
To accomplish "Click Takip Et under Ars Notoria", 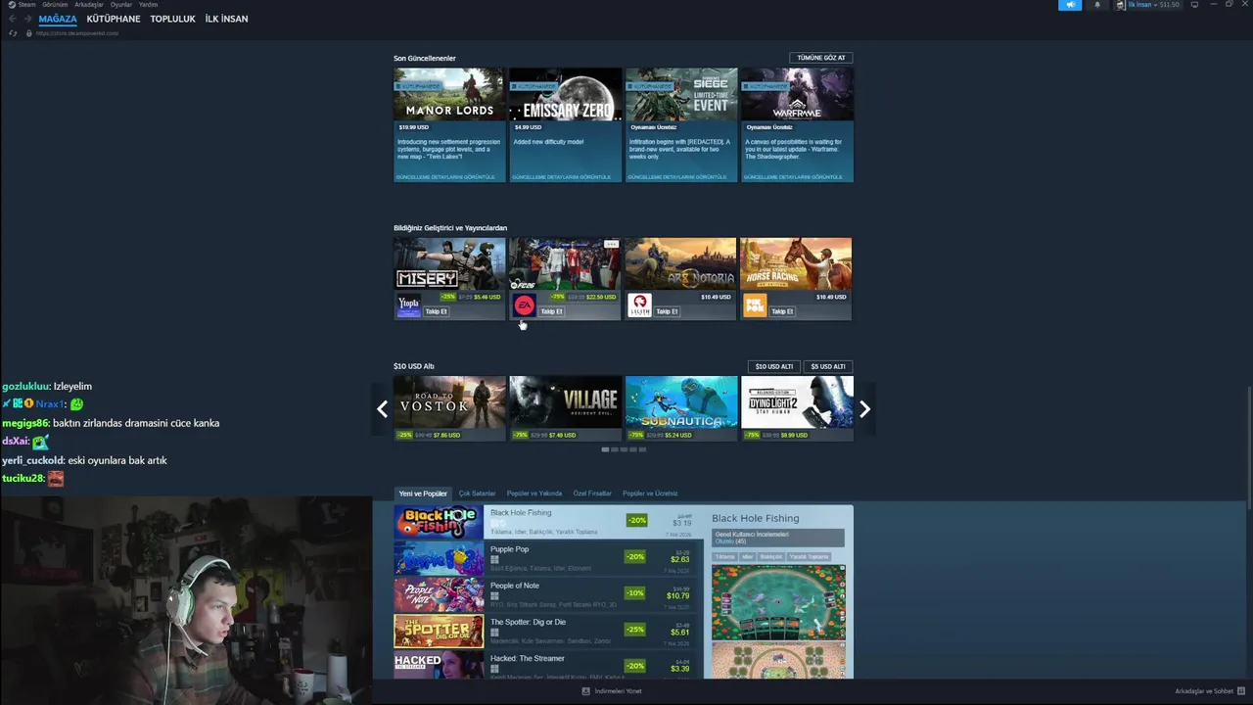I will pyautogui.click(x=668, y=311).
